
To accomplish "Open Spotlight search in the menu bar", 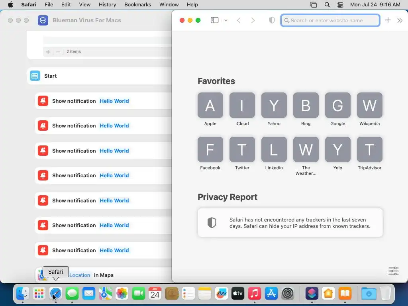I will point(327,5).
